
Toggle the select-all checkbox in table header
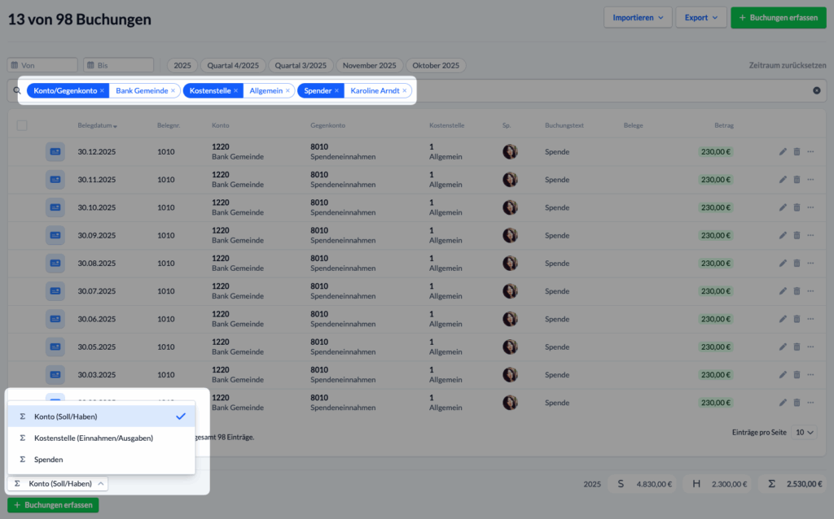tap(22, 125)
